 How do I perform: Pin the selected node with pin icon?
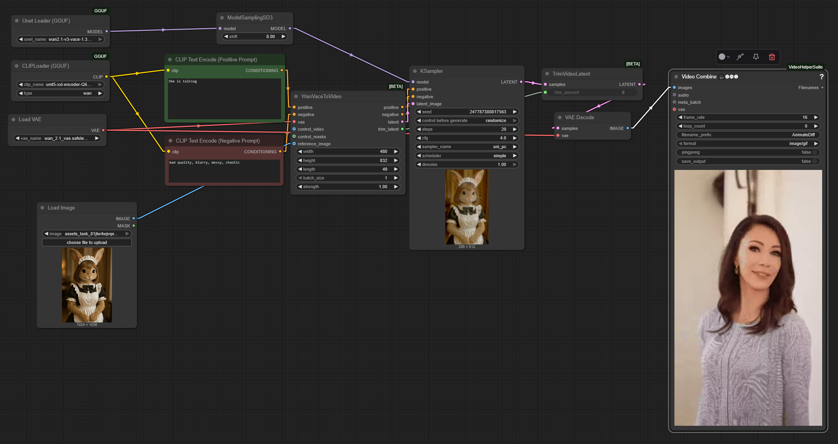pos(756,57)
